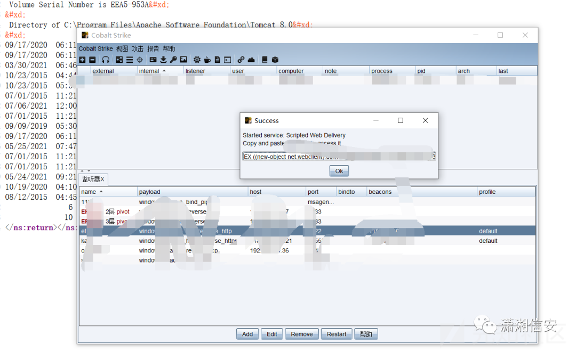This screenshot has width=576, height=351.
Task: Maximize the Success dialog window
Action: pyautogui.click(x=401, y=120)
